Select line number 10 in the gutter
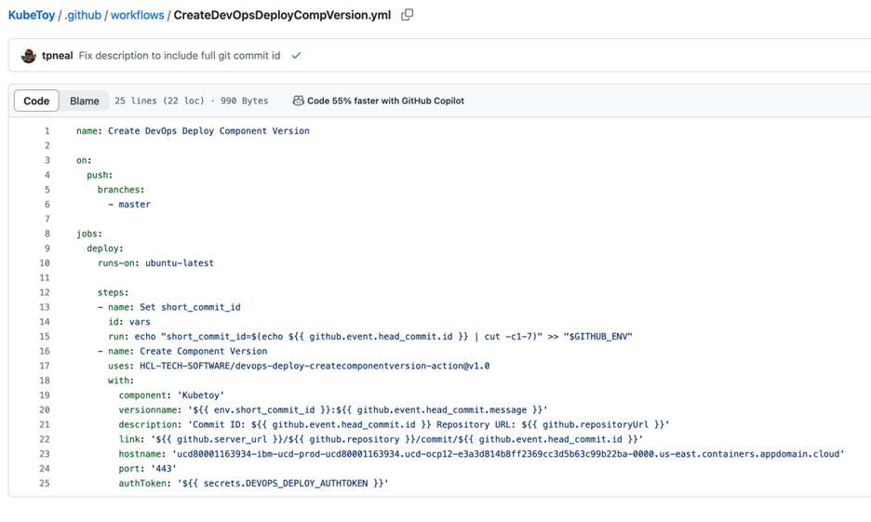This screenshot has width=871, height=522. 45,263
